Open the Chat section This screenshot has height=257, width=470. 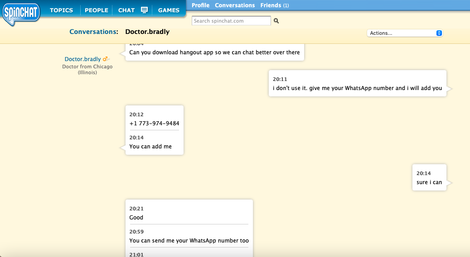coord(126,10)
